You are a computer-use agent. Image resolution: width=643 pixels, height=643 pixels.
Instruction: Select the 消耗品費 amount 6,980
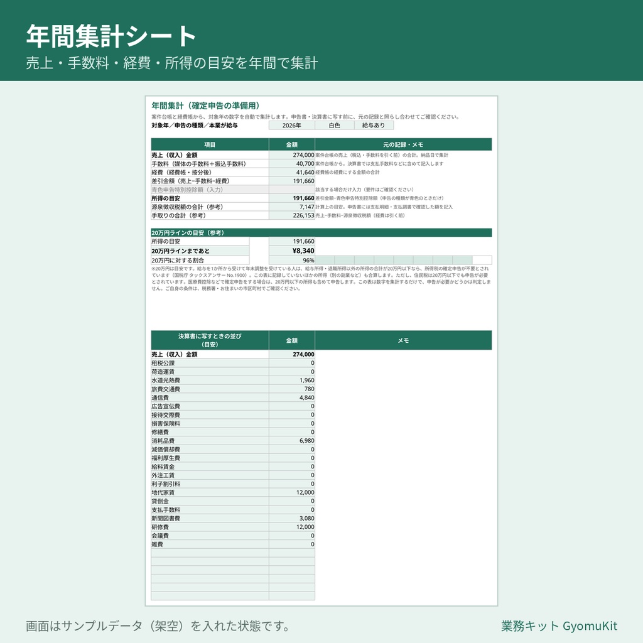291,440
